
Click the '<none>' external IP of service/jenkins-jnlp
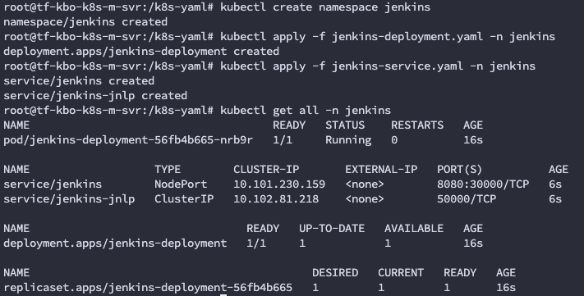pyautogui.click(x=365, y=199)
